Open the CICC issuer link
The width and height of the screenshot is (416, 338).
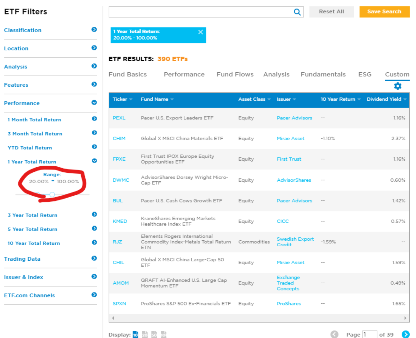coord(283,221)
